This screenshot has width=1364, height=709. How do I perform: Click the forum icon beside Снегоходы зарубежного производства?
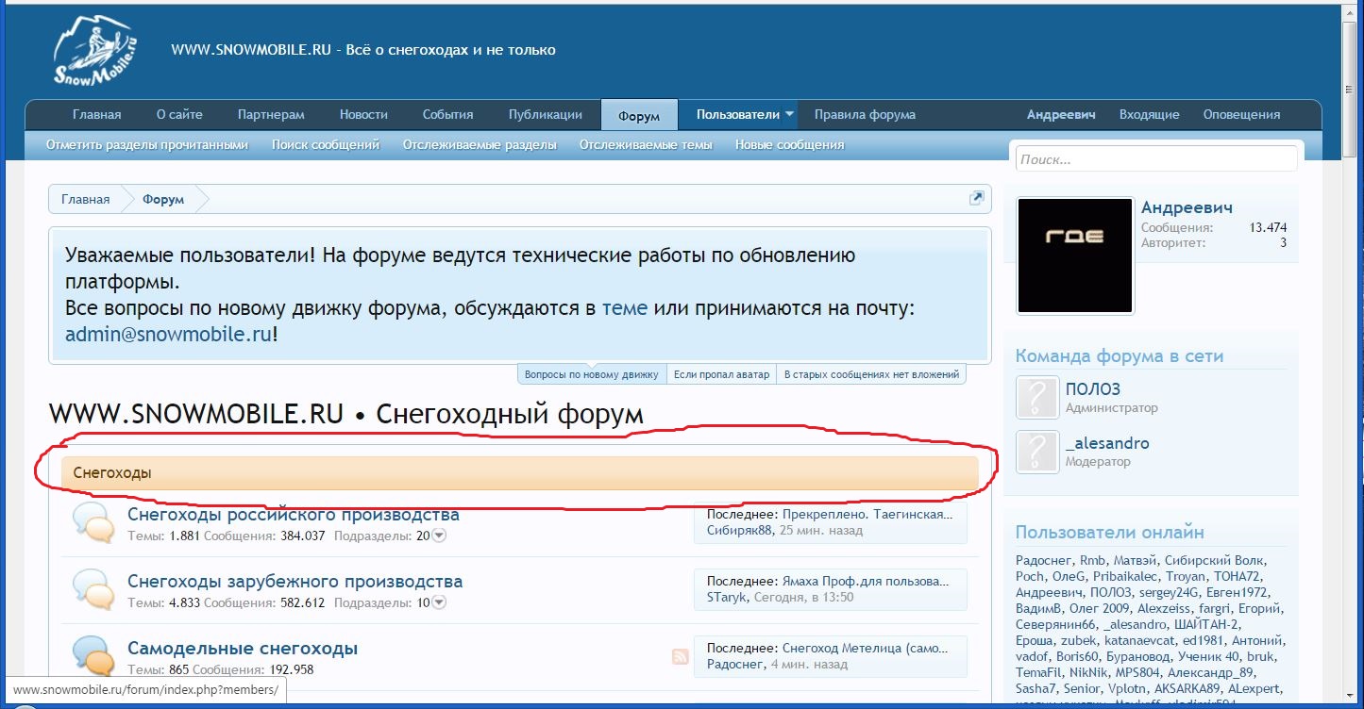point(93,590)
